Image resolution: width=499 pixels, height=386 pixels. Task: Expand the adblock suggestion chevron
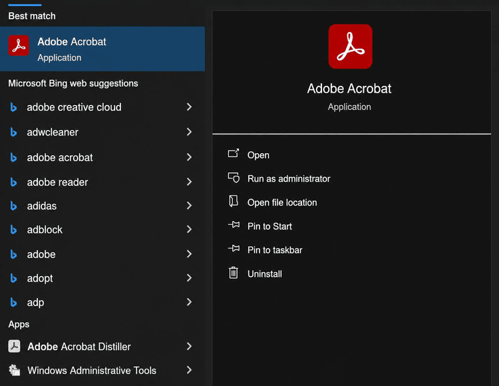(189, 230)
